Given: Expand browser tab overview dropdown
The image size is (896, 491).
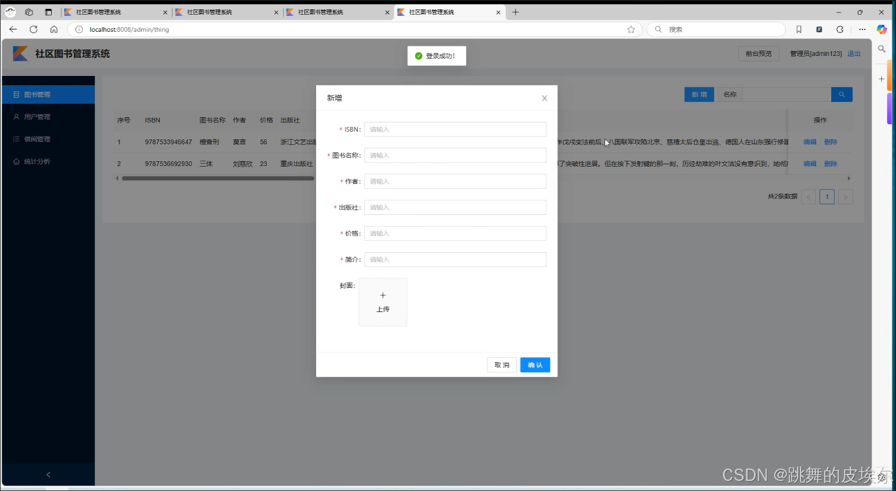Looking at the screenshot, I should [x=29, y=12].
